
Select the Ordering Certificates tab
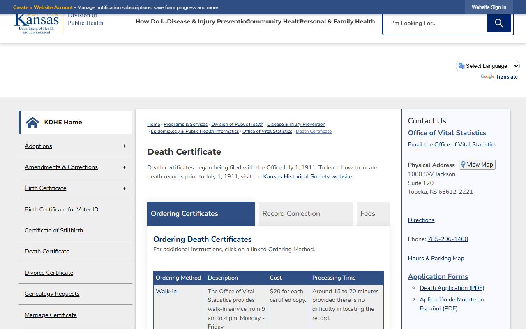(201, 213)
